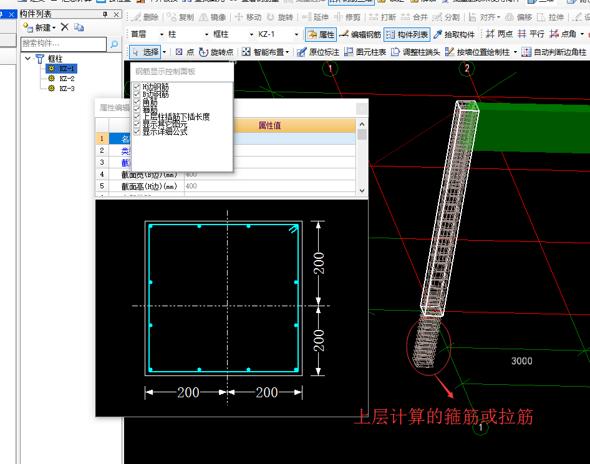The height and width of the screenshot is (464, 590).
Task: Open the 首层 floor dropdown
Action: point(162,35)
